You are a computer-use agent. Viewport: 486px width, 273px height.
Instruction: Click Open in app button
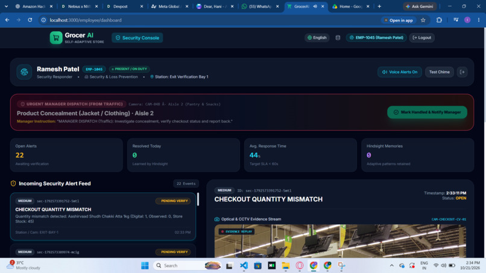399,20
